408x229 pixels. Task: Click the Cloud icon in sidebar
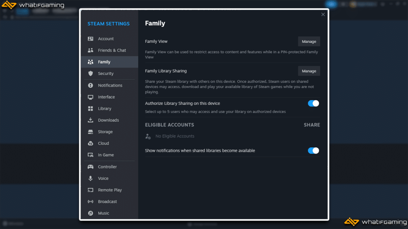pos(90,144)
